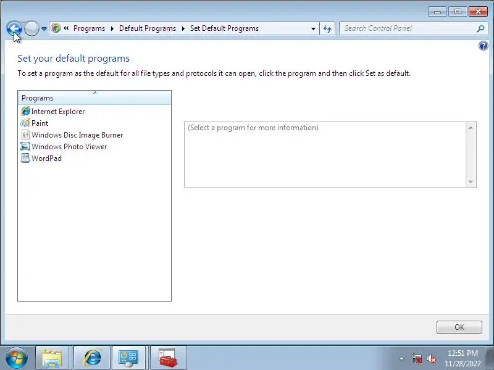Click Set Default Programs breadcrumb item
This screenshot has width=494, height=370.
point(224,28)
